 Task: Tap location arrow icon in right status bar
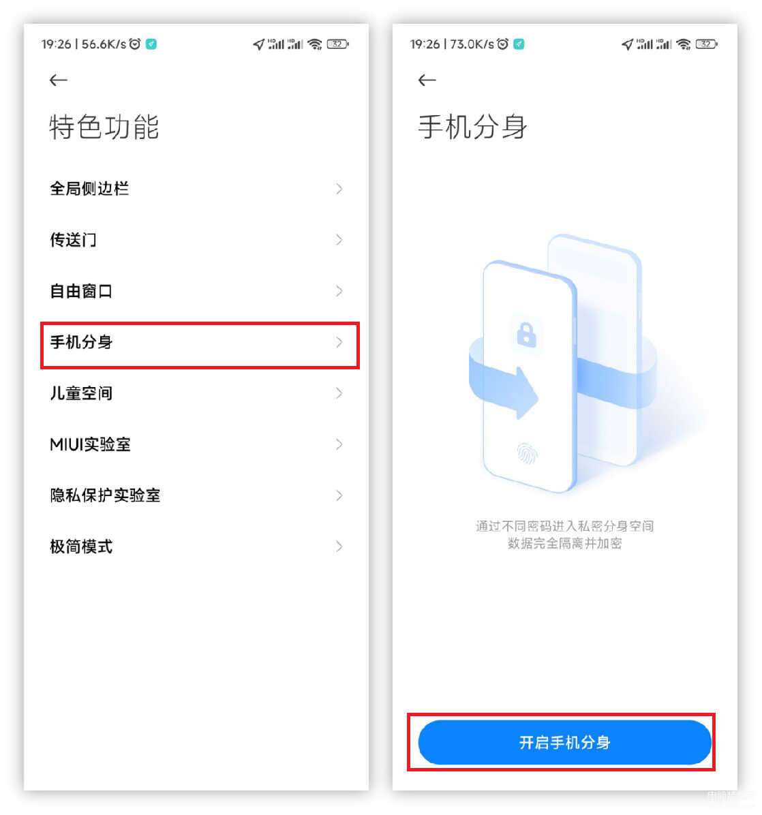627,45
